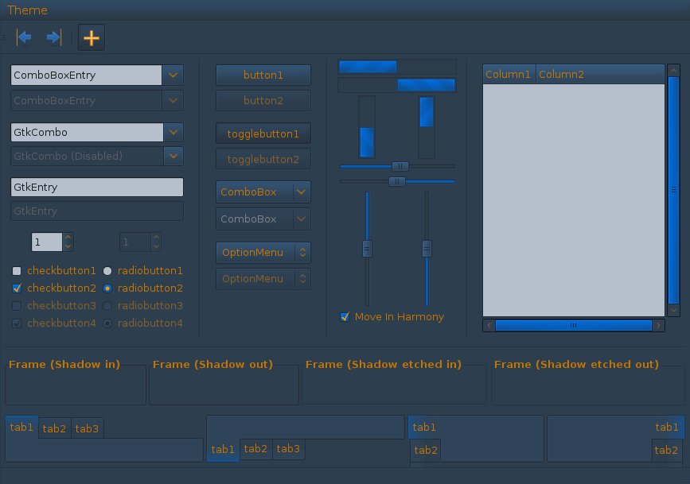The image size is (690, 484).
Task: Click the left vertical slider handle
Action: click(x=367, y=249)
